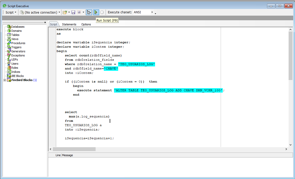
Task: Select the Exceptions node icon
Action: click(x=9, y=55)
